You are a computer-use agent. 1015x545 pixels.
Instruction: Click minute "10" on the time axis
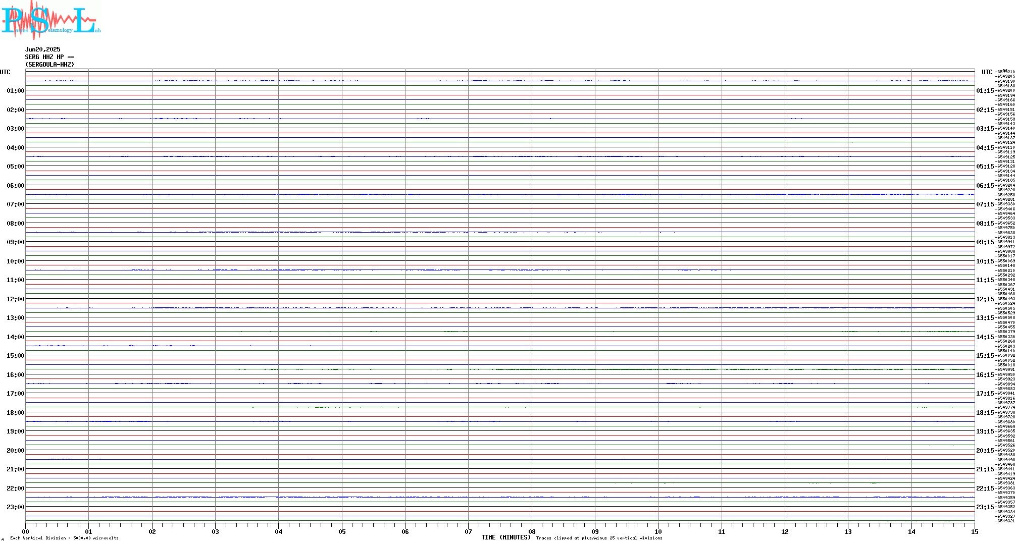pyautogui.click(x=658, y=531)
